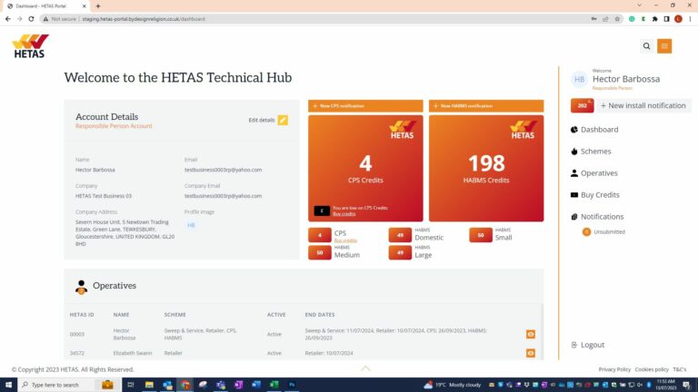
Task: Click the HABMS Large badge showing 49
Action: [x=400, y=252]
